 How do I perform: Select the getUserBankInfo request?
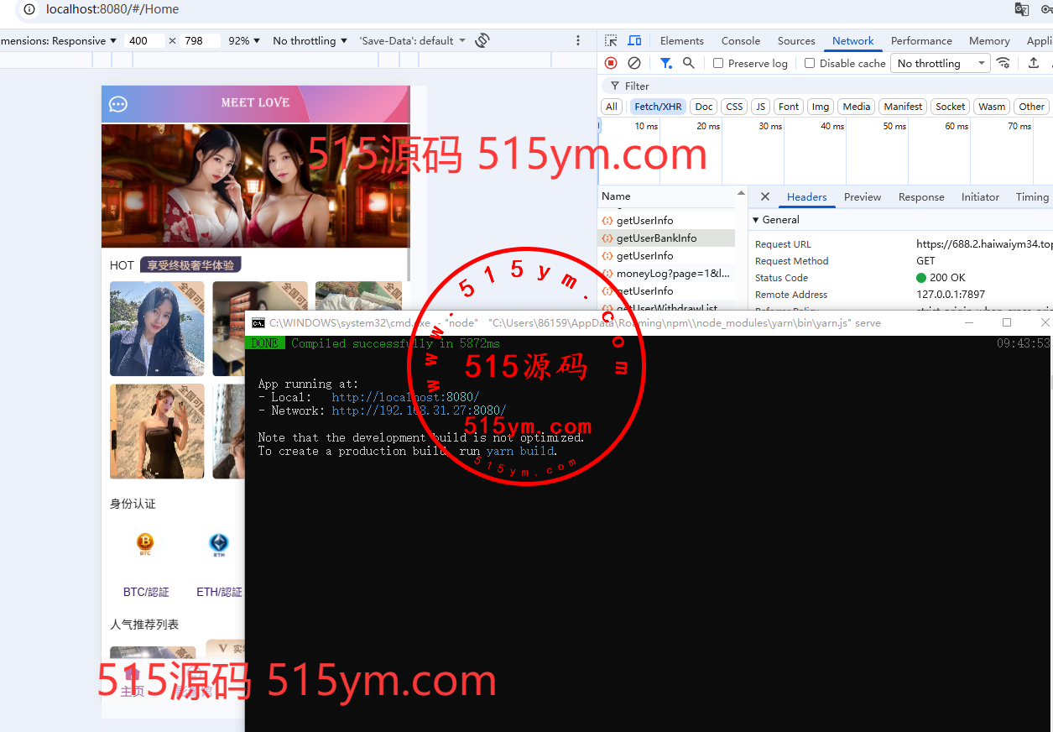tap(656, 238)
